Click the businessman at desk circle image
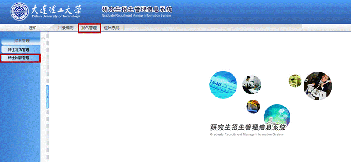The height and width of the screenshot is (162, 351). click(251, 85)
